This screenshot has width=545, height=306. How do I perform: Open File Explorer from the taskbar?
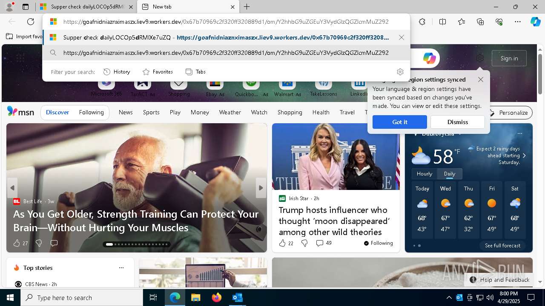195,297
